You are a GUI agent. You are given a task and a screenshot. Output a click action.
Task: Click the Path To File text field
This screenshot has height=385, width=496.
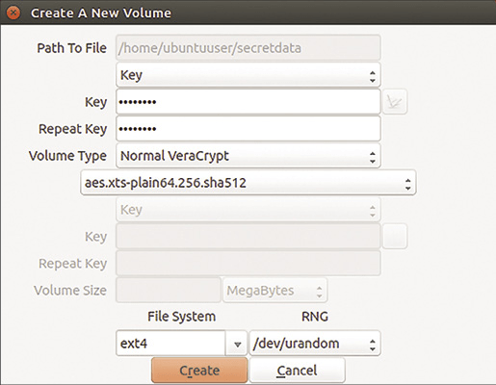click(x=248, y=48)
